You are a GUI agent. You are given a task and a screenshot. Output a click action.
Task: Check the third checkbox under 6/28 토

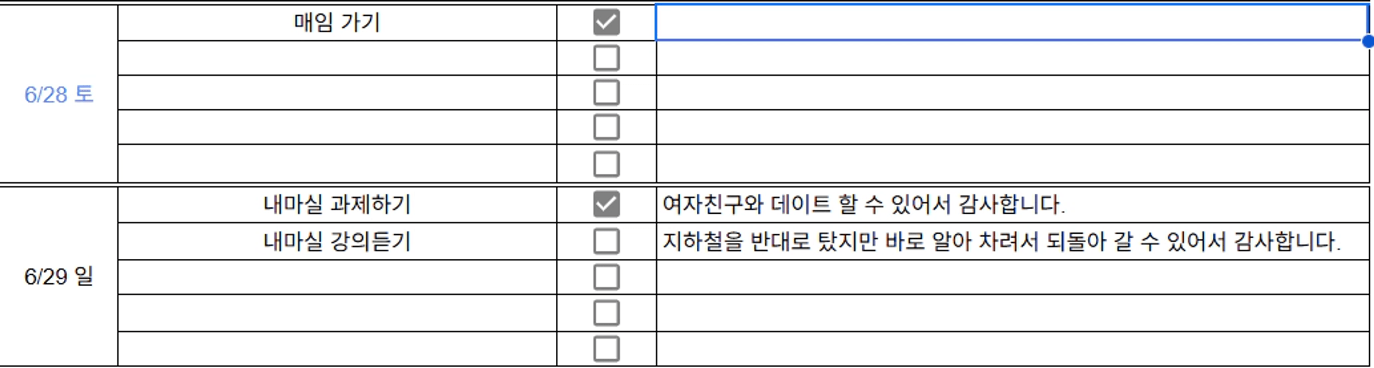pos(606,92)
